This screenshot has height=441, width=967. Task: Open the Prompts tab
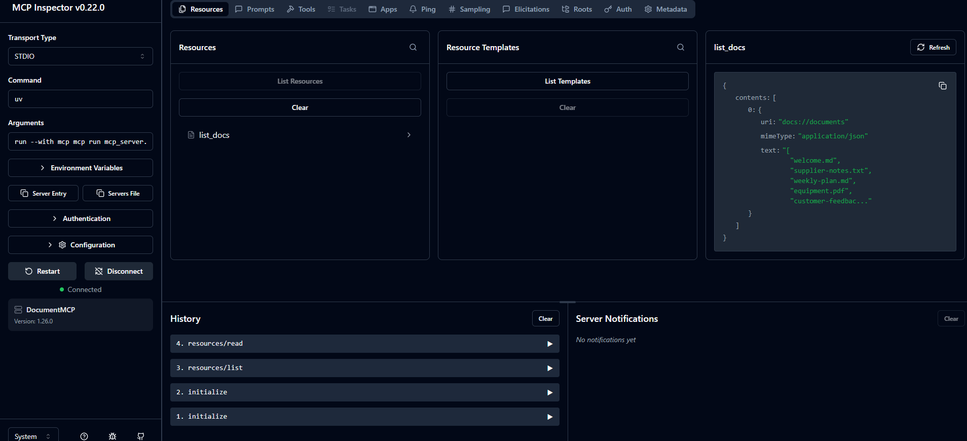tap(254, 9)
